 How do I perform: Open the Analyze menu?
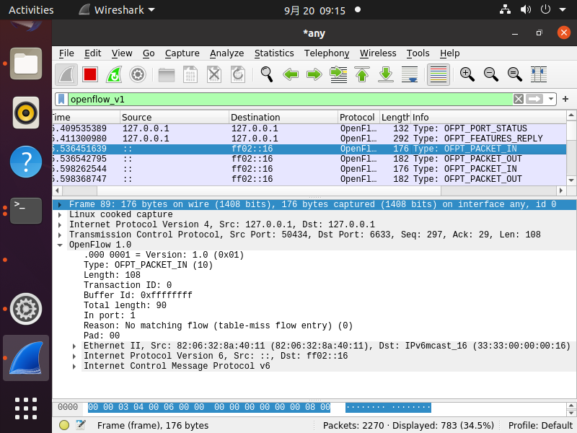click(x=226, y=53)
